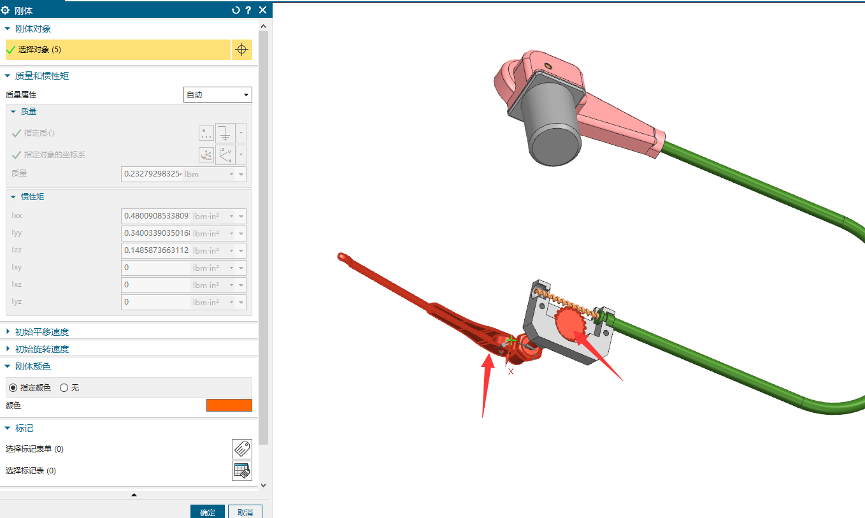Image resolution: width=865 pixels, height=518 pixels.
Task: Cancel with the 取消 button
Action: pos(245,512)
